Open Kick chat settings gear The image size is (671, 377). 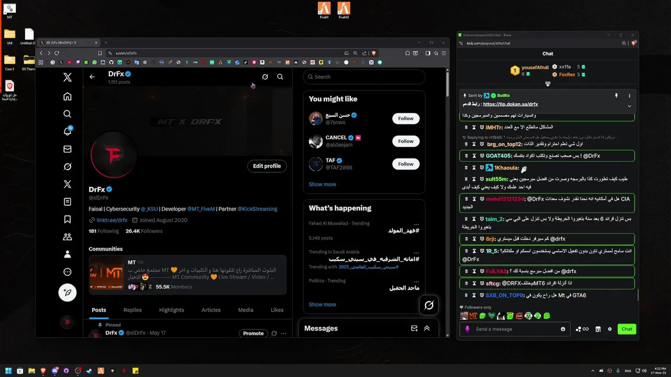pyautogui.click(x=610, y=329)
